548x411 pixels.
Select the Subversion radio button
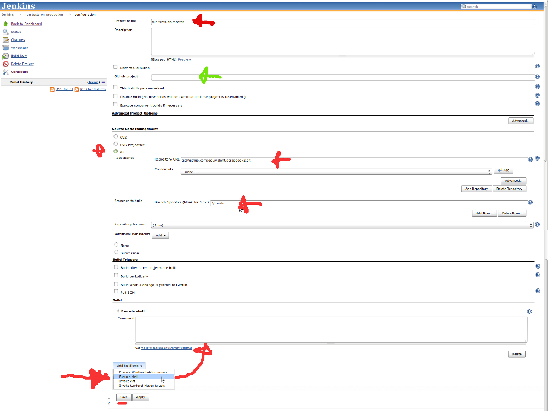(x=116, y=252)
